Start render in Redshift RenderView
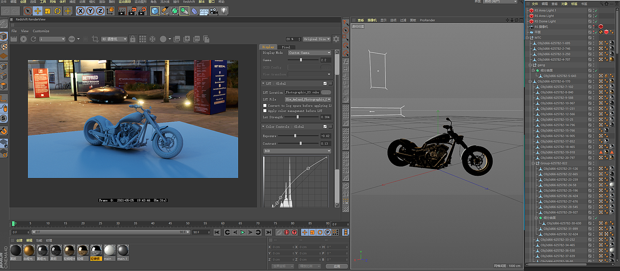620x271 pixels. tap(23, 39)
